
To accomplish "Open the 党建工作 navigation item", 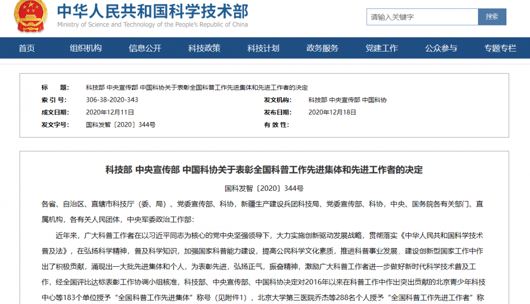I will pos(382,49).
